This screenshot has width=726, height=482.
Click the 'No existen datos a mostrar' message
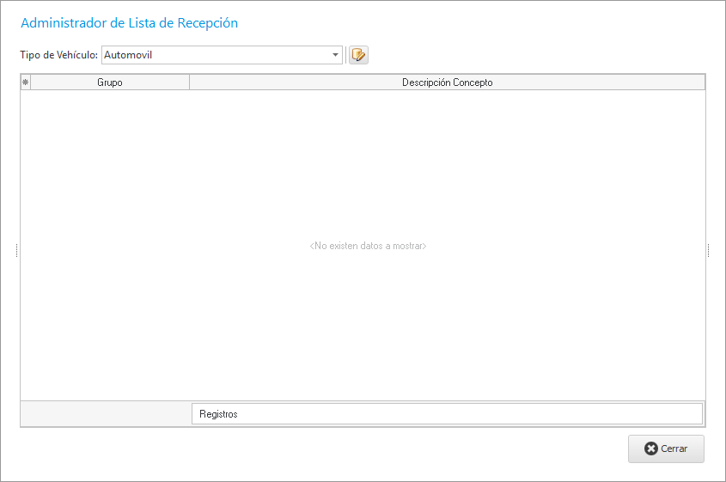click(368, 246)
